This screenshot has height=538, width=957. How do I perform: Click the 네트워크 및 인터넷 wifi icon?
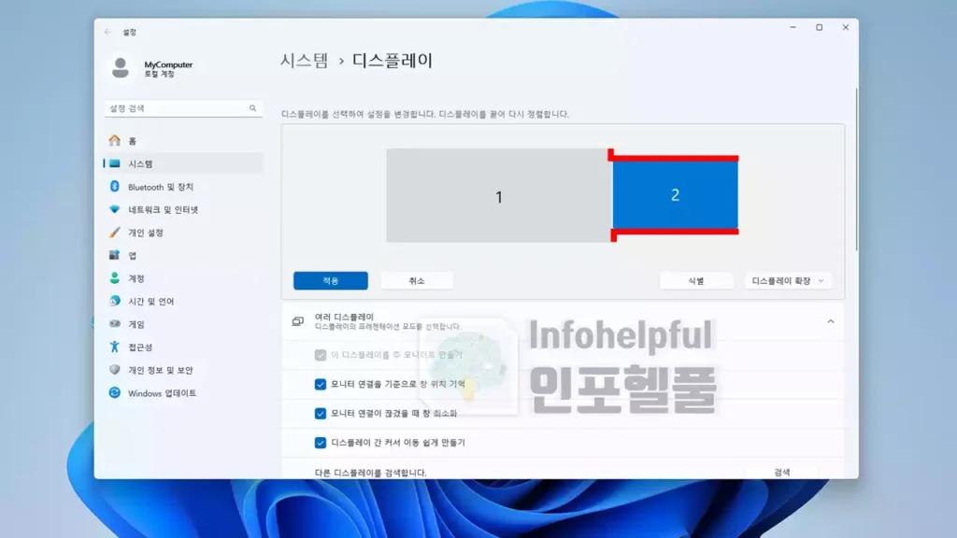[x=115, y=209]
